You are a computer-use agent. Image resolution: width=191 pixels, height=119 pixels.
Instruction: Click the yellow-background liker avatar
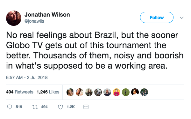pos(117,92)
